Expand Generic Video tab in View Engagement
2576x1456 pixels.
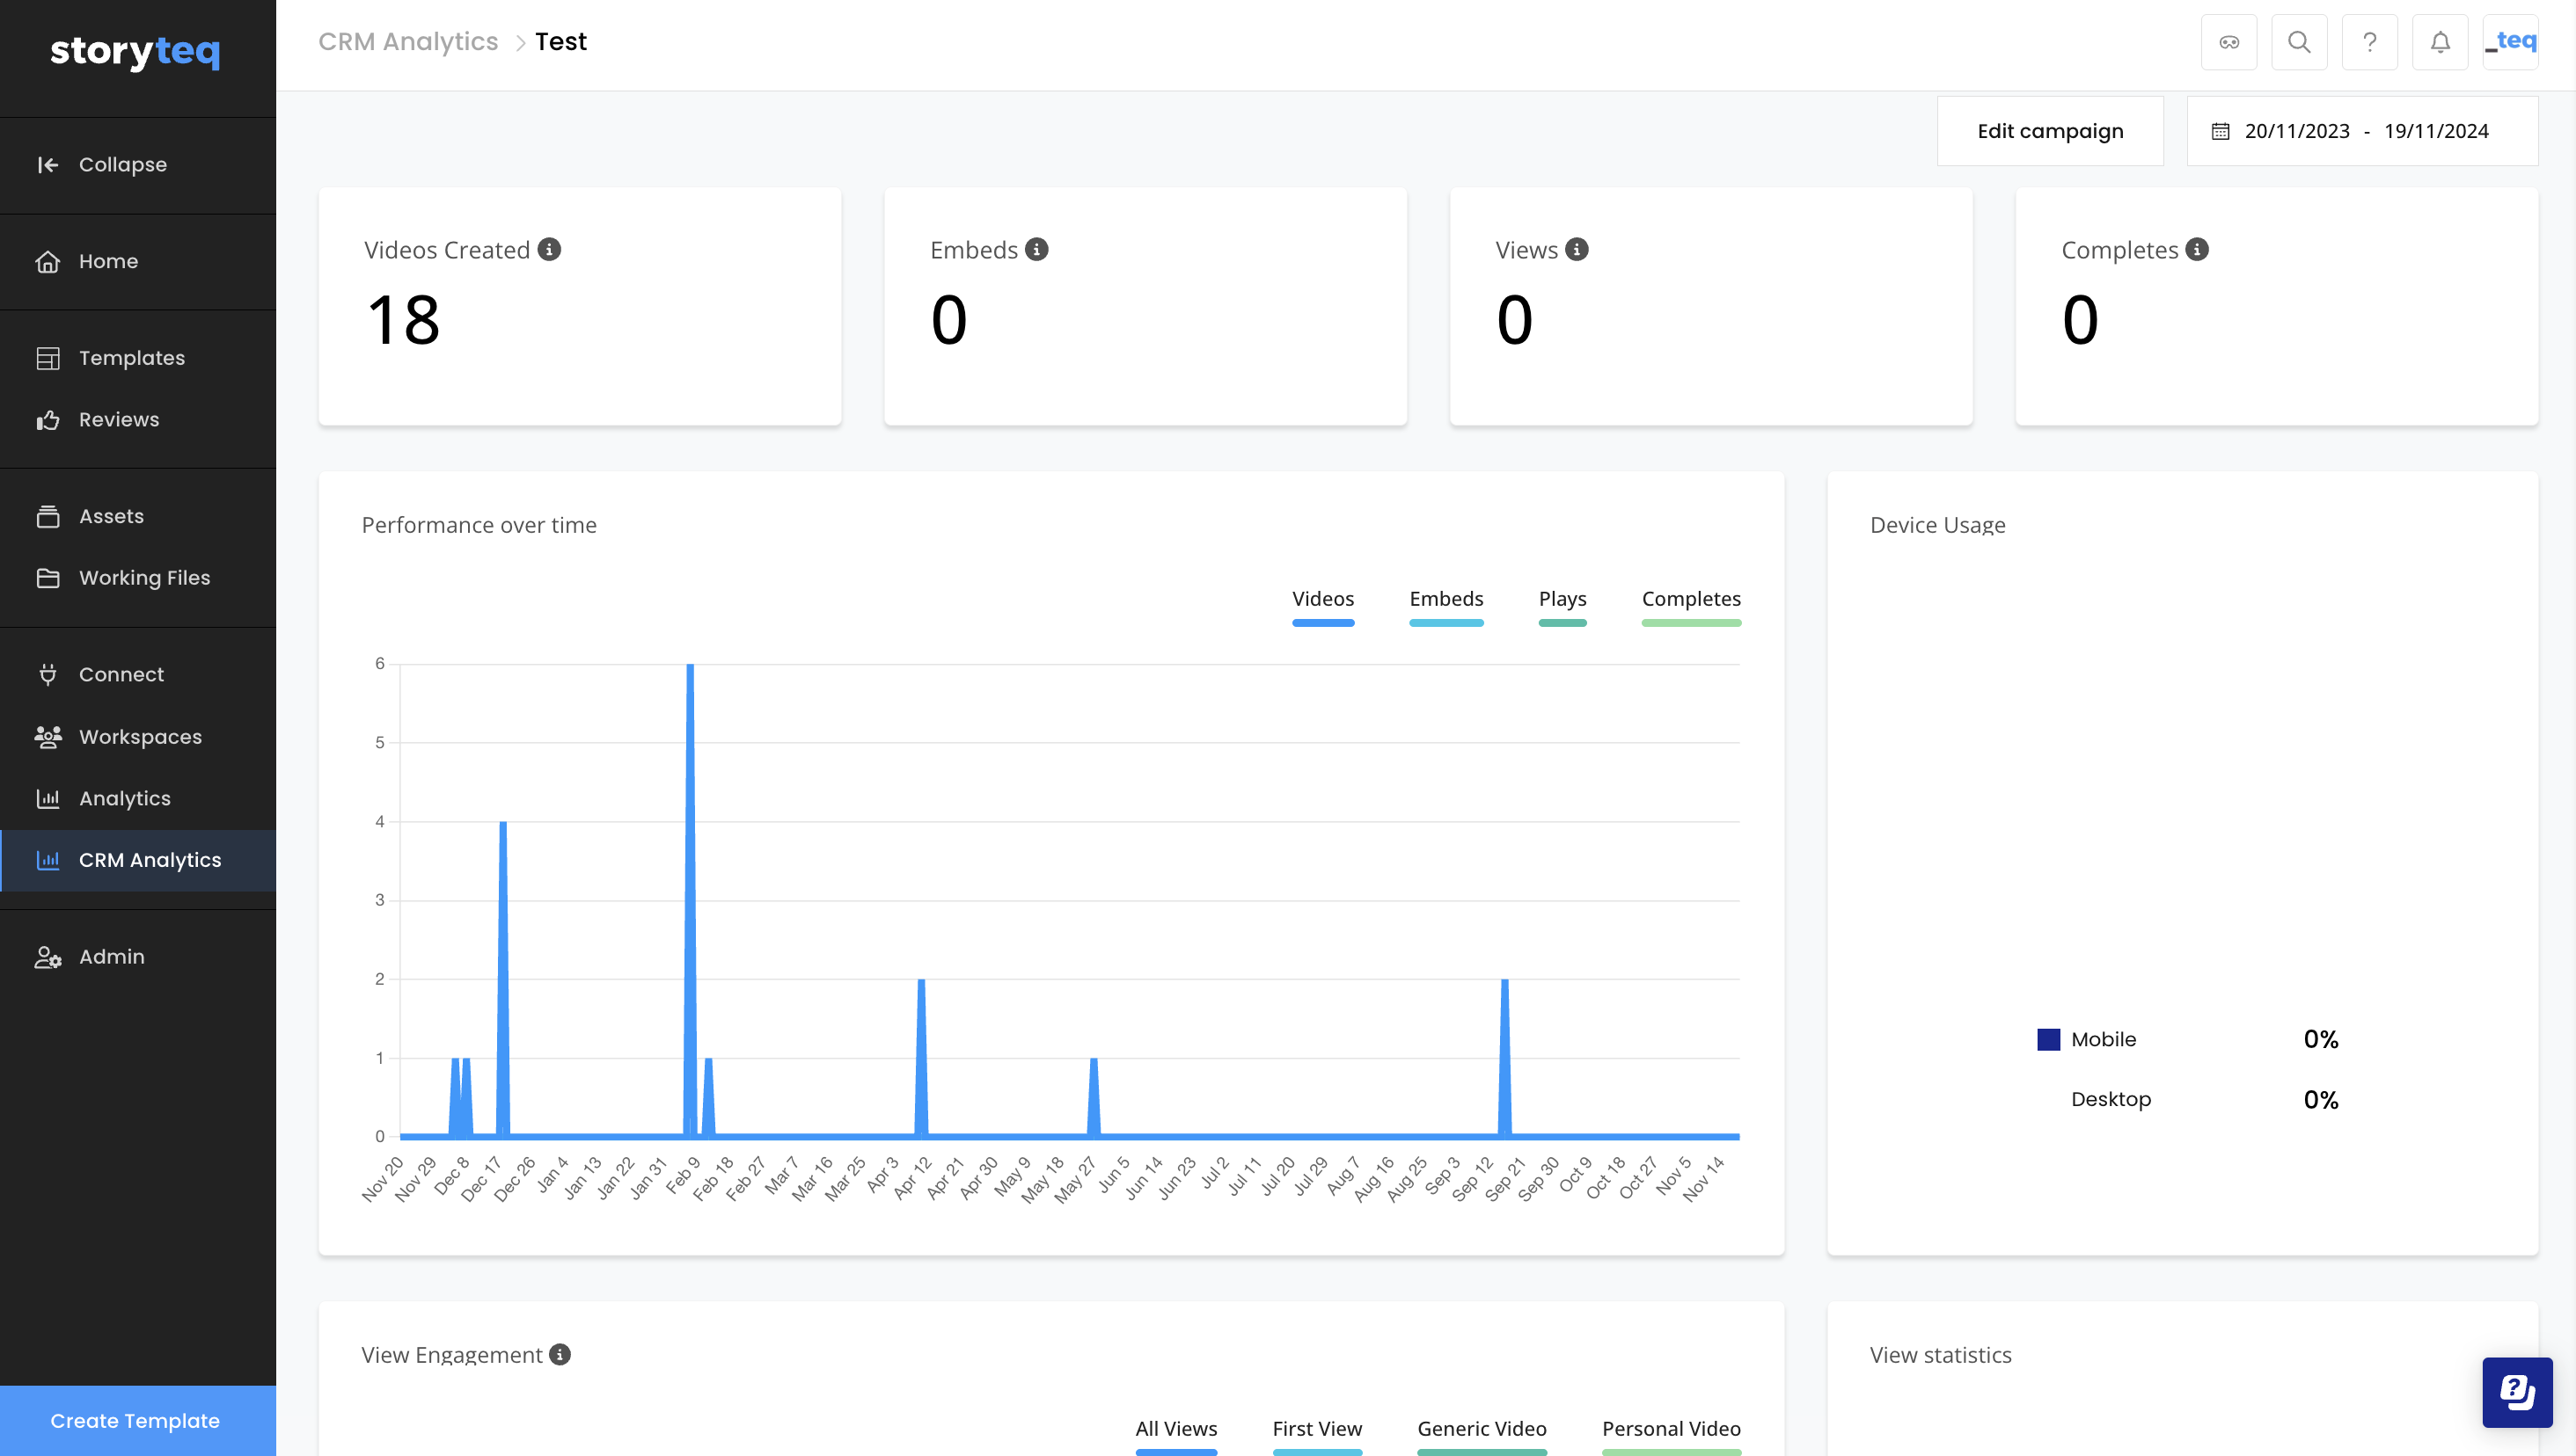pos(1481,1428)
